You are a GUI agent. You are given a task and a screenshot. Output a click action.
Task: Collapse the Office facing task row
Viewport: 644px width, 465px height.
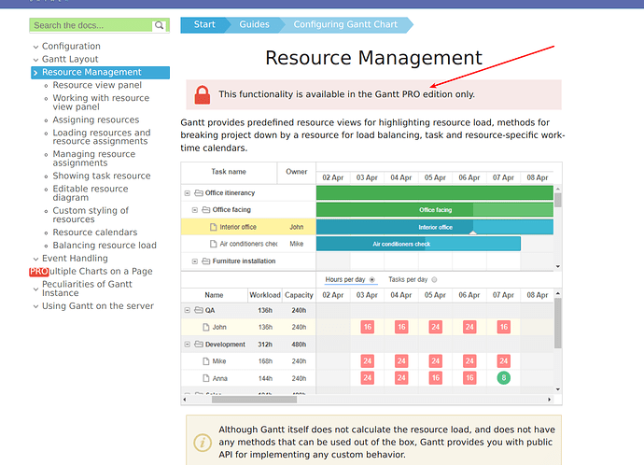click(x=195, y=210)
